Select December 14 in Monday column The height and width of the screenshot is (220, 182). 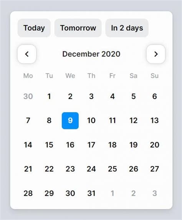click(x=28, y=145)
